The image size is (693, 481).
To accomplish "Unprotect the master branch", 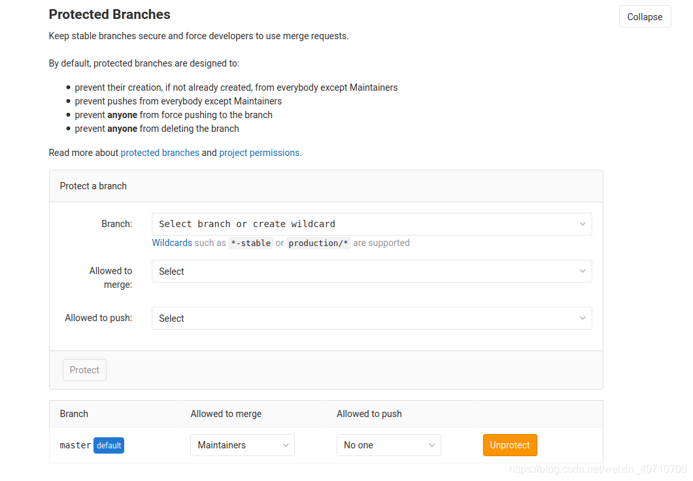I will (510, 445).
